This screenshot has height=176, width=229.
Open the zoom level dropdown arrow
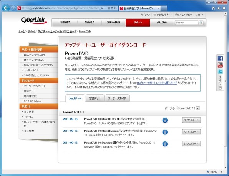pos(222,172)
